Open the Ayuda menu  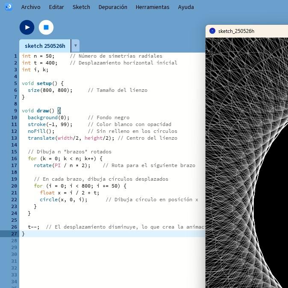click(186, 7)
